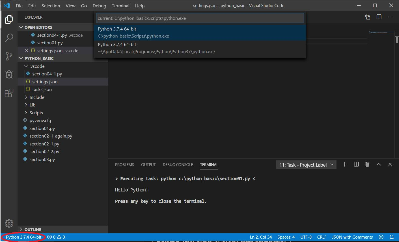399x242 pixels.
Task: Open the Edit menu
Action: tap(32, 6)
